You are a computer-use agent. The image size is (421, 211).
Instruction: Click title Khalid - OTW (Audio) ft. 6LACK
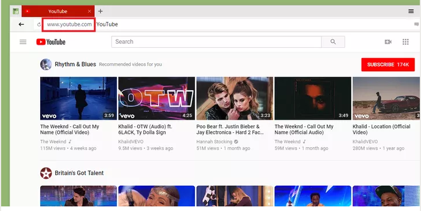[x=146, y=129]
